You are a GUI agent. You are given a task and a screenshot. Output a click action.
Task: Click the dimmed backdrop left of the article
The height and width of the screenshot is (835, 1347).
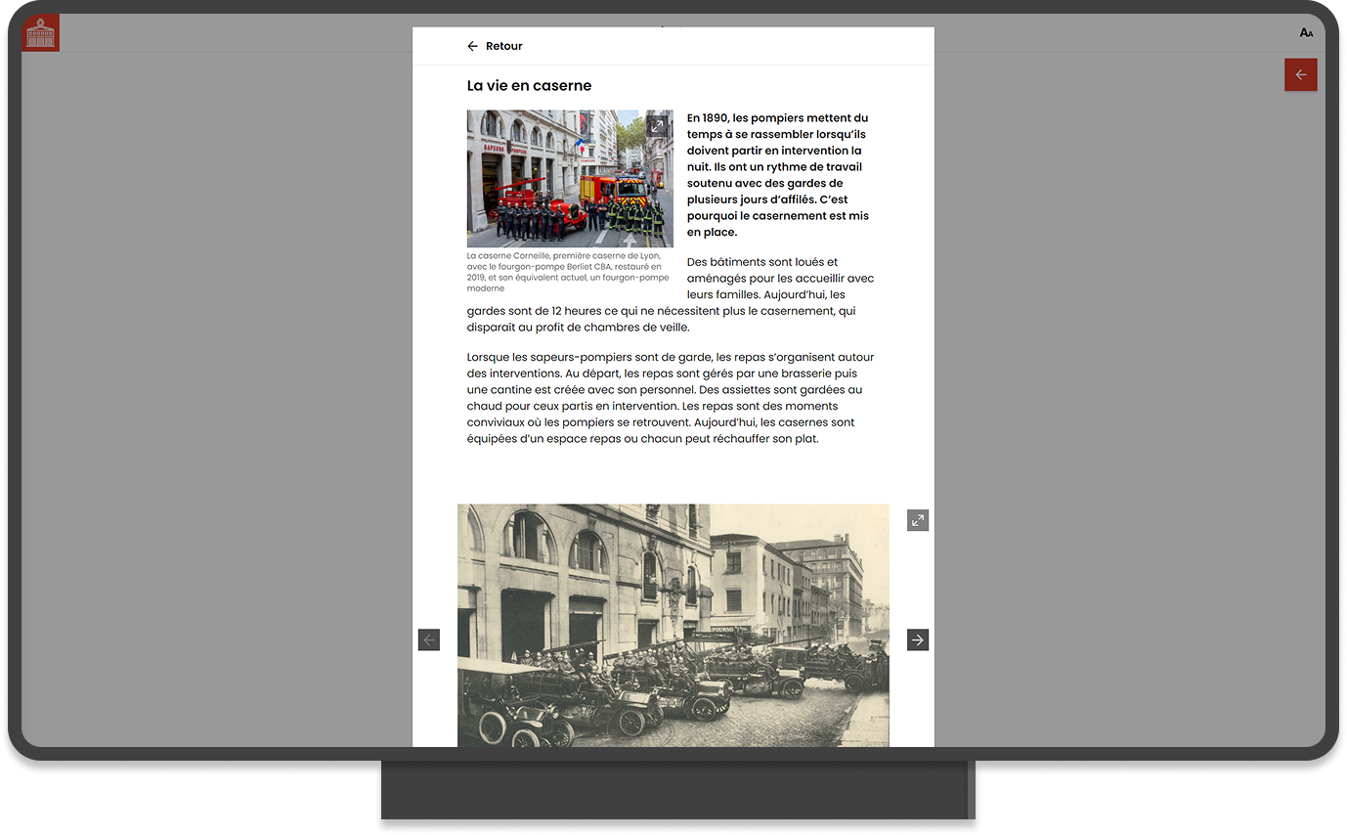tap(215, 391)
